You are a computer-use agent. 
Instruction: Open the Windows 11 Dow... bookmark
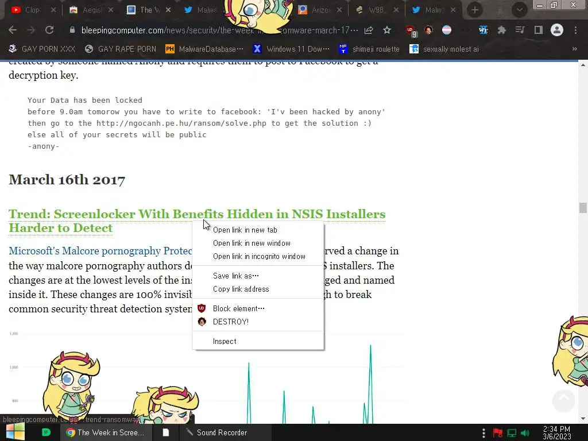tap(291, 49)
